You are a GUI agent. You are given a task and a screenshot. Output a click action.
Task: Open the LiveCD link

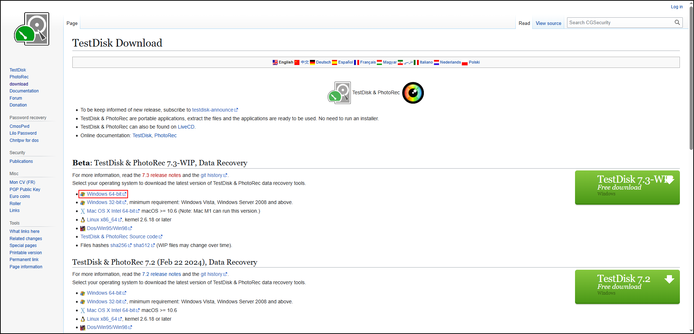coord(186,127)
